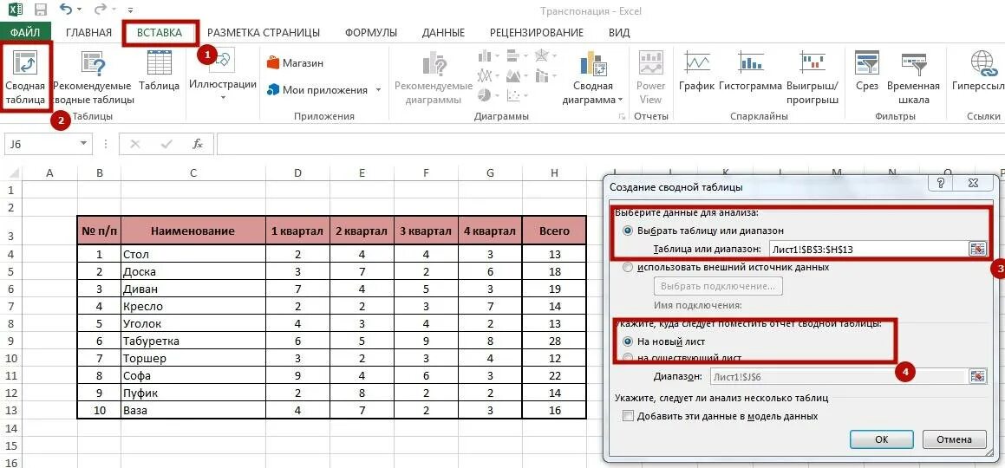
Task: Open the ФАЙЛ tab
Action: click(25, 32)
